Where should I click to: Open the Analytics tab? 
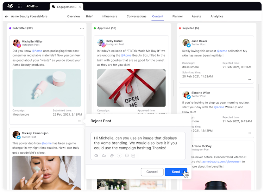[x=217, y=16]
